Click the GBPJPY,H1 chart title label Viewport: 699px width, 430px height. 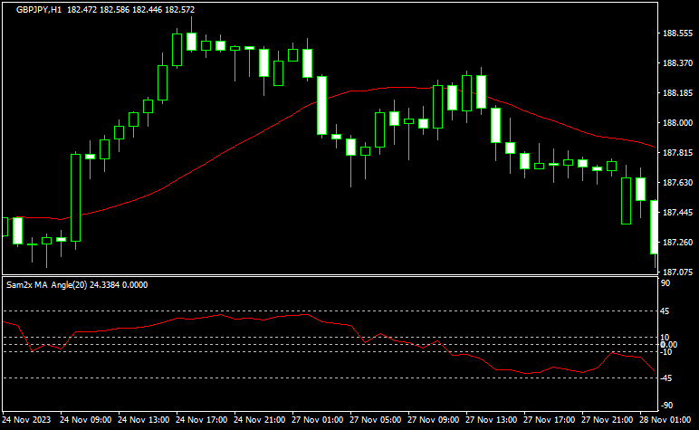(x=39, y=10)
